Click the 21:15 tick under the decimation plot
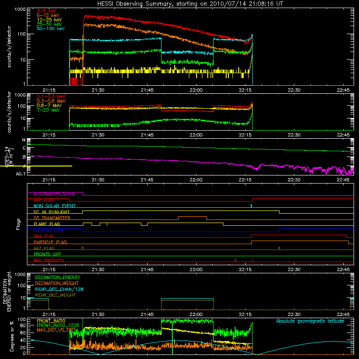 click(x=49, y=315)
